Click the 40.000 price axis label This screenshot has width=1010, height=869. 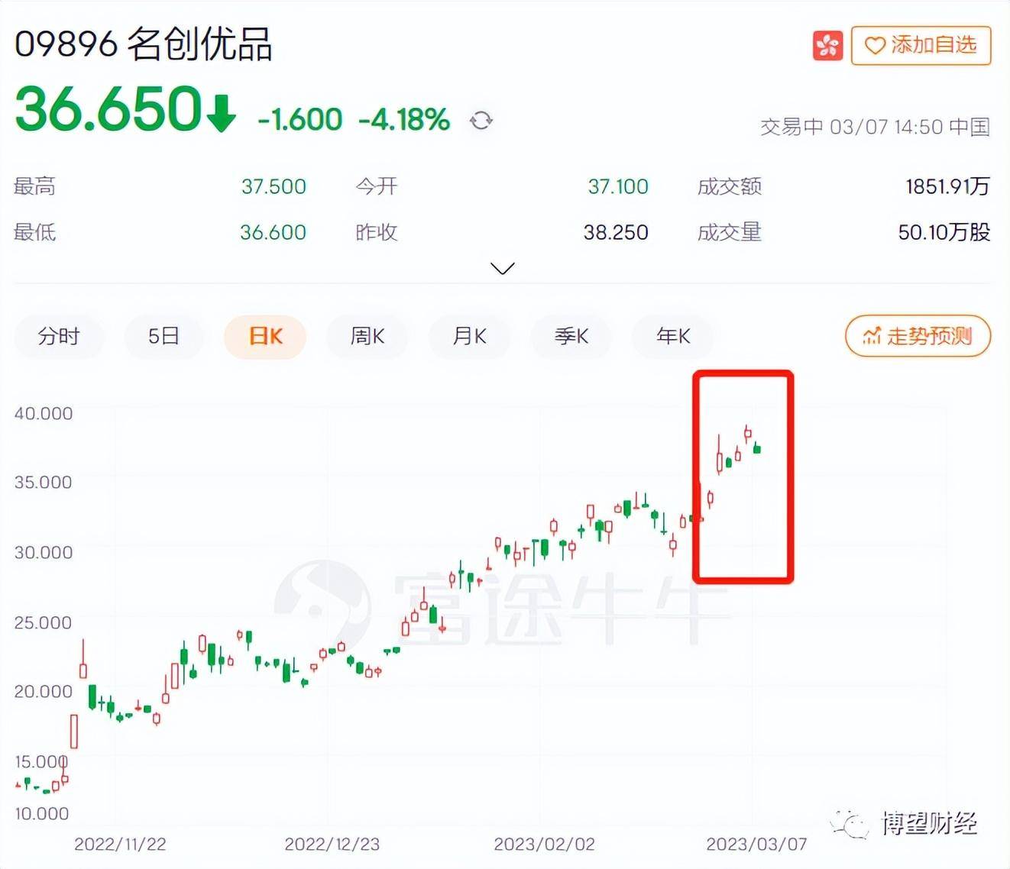coord(44,413)
